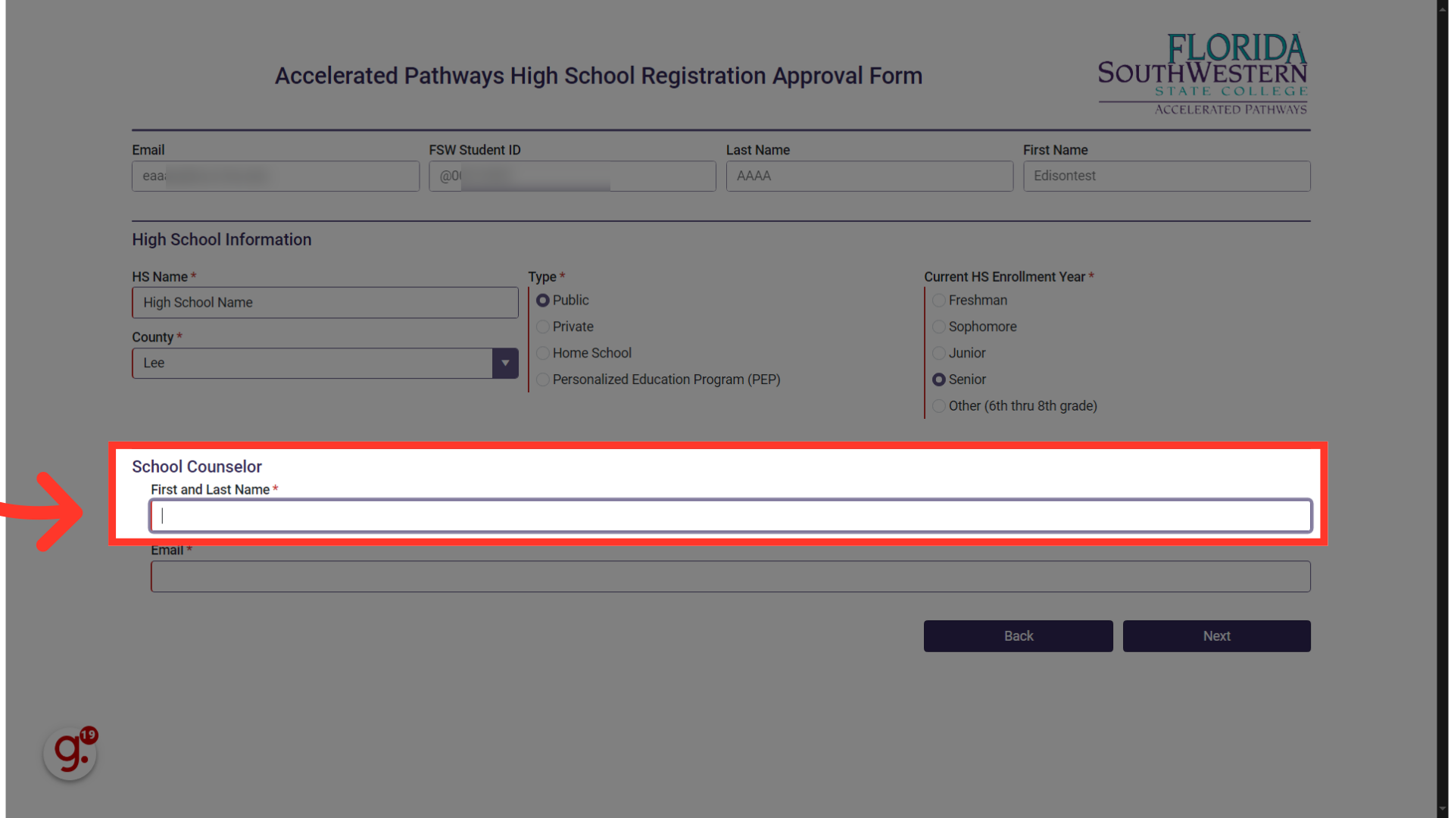The height and width of the screenshot is (818, 1454).
Task: Type in School Counselor First and Last Name
Action: coord(730,515)
